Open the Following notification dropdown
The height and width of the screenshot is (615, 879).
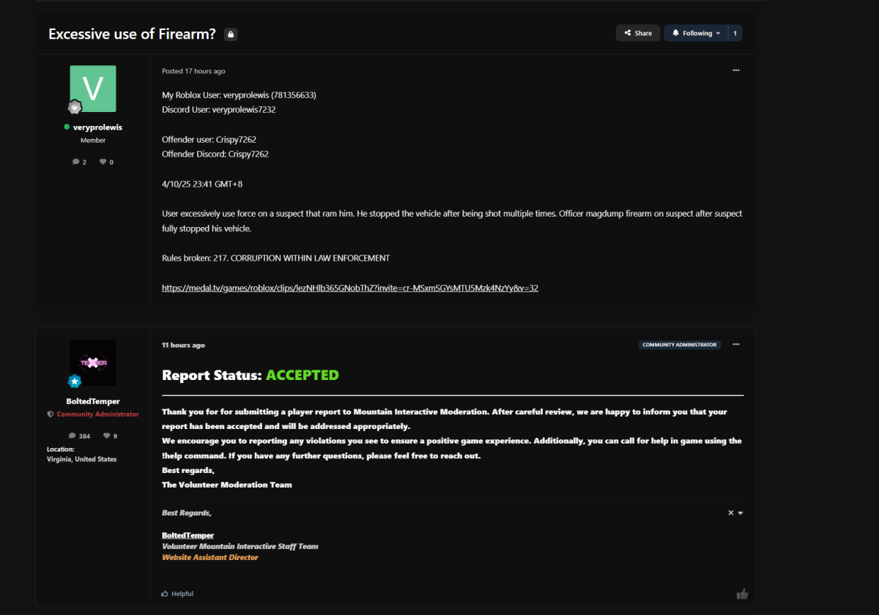[x=697, y=33]
